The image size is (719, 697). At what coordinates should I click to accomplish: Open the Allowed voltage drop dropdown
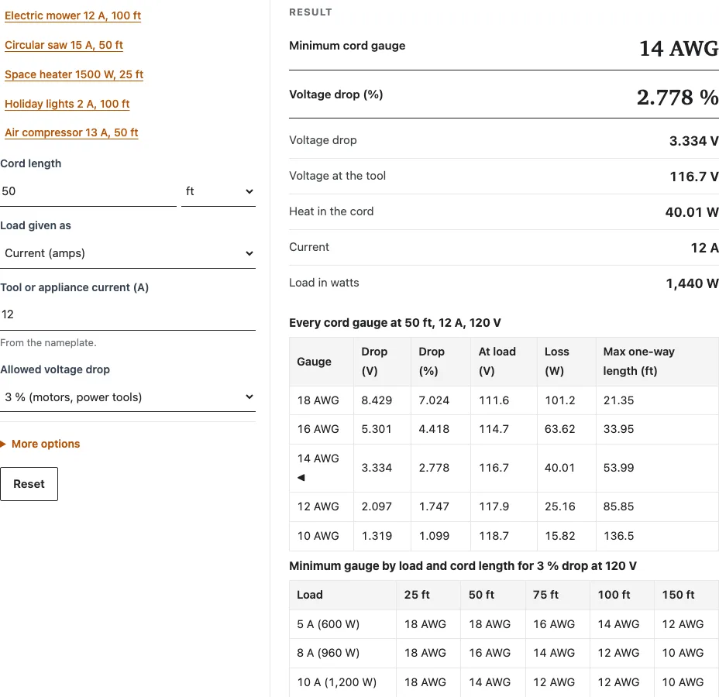pos(128,397)
